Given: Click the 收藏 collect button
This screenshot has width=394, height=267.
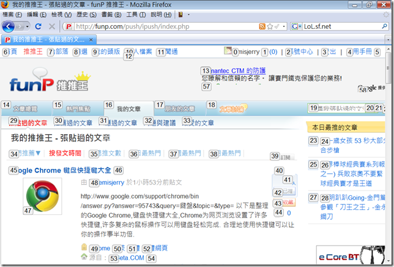Looking at the screenshot, I should point(285,202).
